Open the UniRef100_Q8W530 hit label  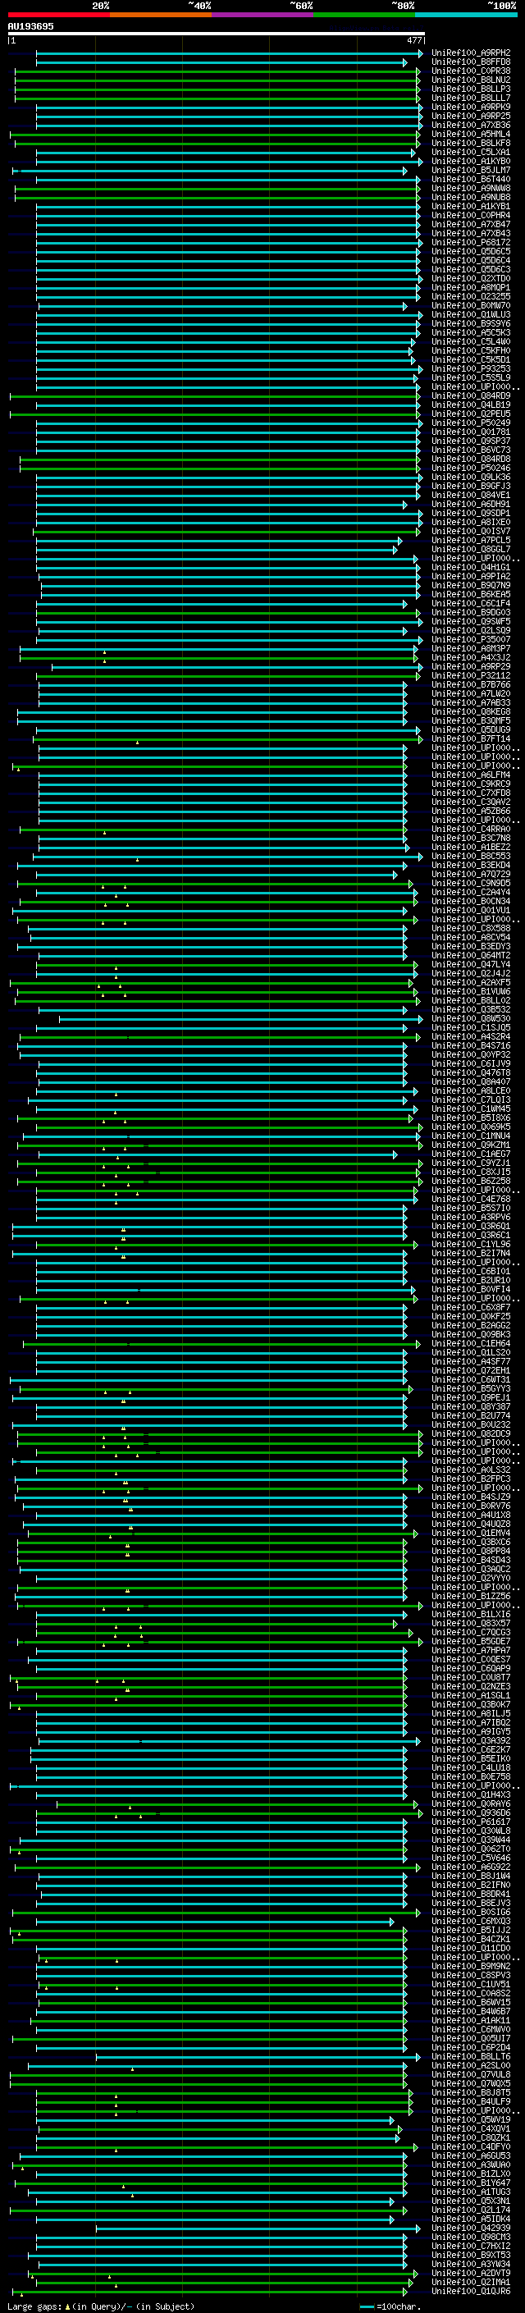point(470,1019)
